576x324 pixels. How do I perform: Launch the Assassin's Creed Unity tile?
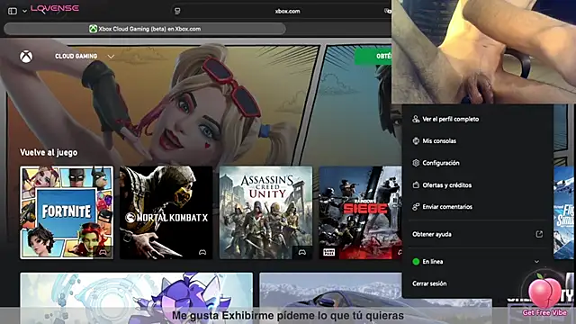click(x=266, y=212)
